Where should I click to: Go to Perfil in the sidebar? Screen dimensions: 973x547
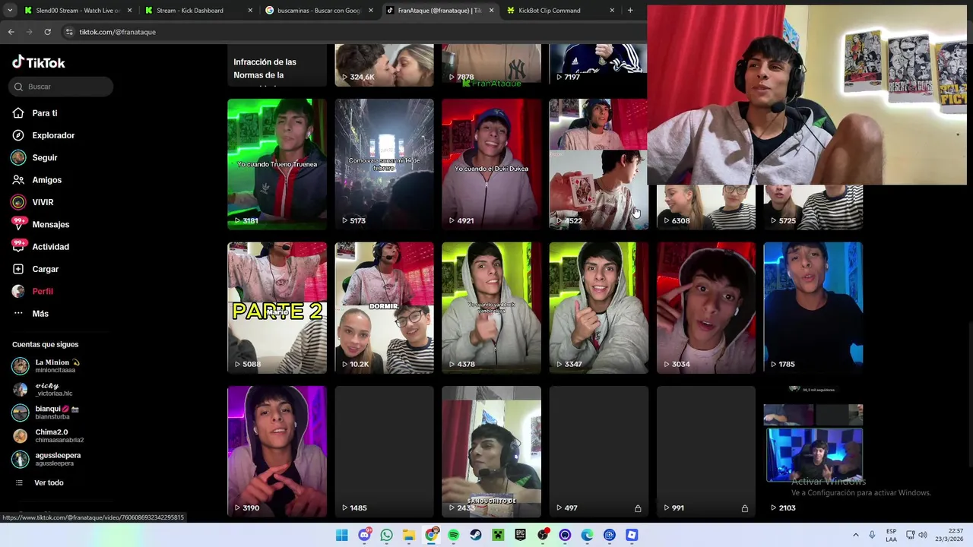43,291
